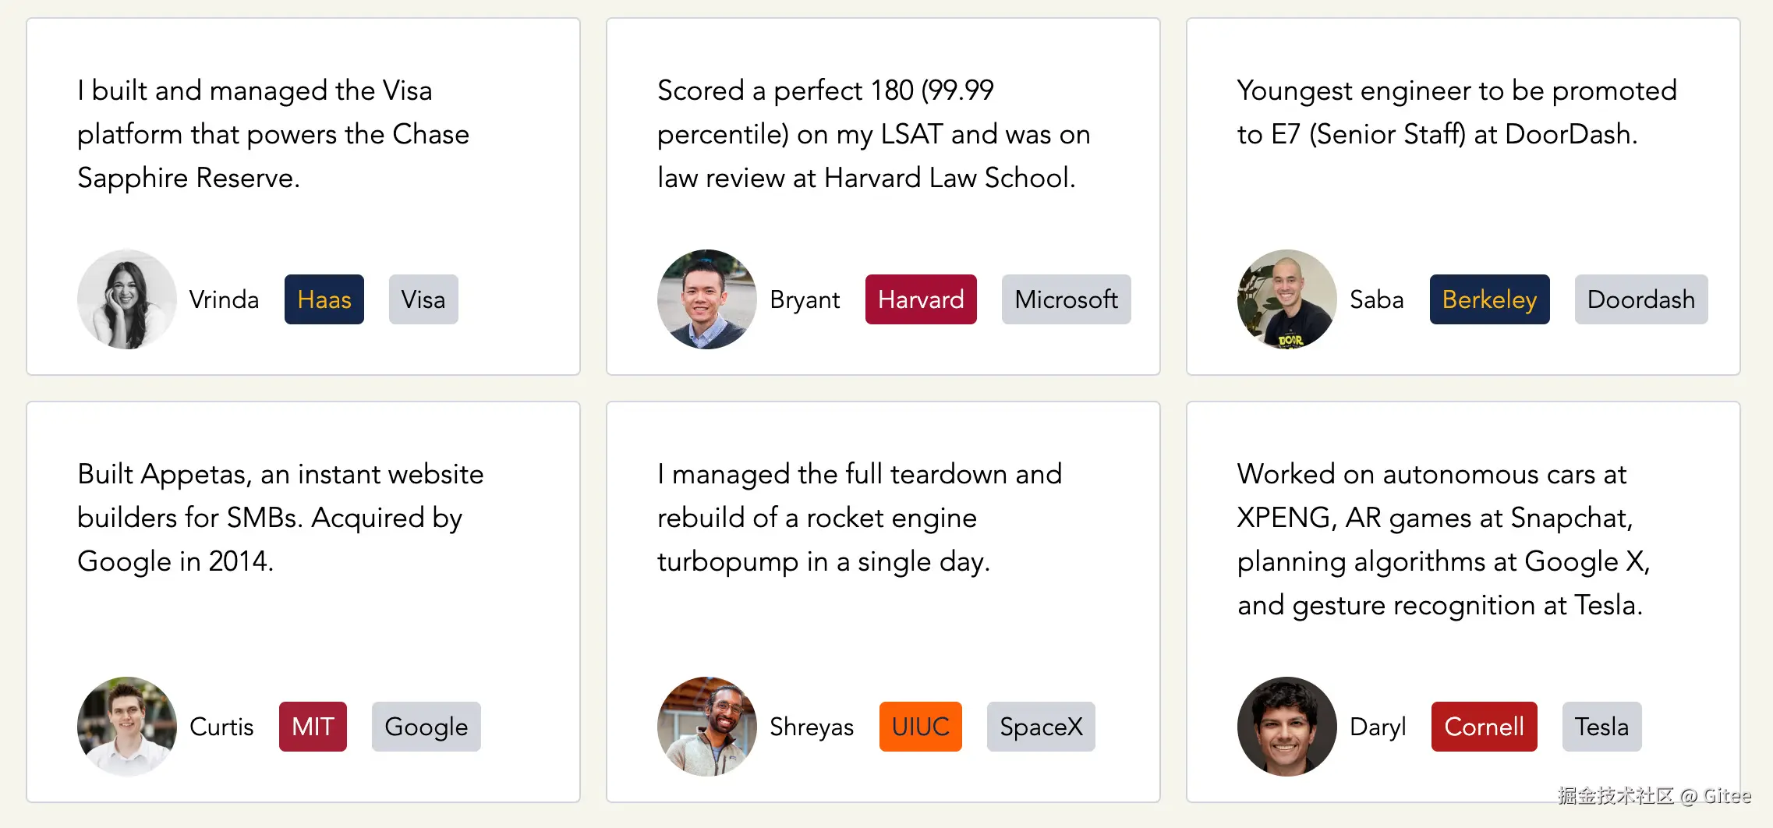Screen dimensions: 1773x828
Task: Click Vrinda's profile photo
Action: [127, 299]
